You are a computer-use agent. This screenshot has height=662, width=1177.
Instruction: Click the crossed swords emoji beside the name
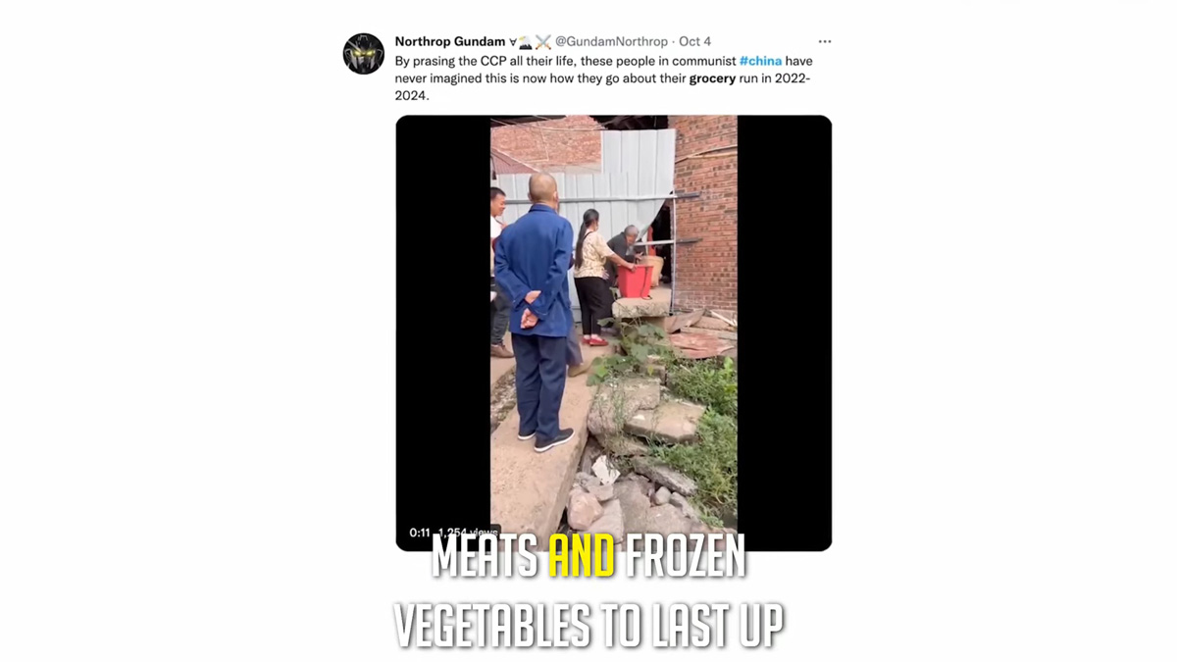(543, 41)
